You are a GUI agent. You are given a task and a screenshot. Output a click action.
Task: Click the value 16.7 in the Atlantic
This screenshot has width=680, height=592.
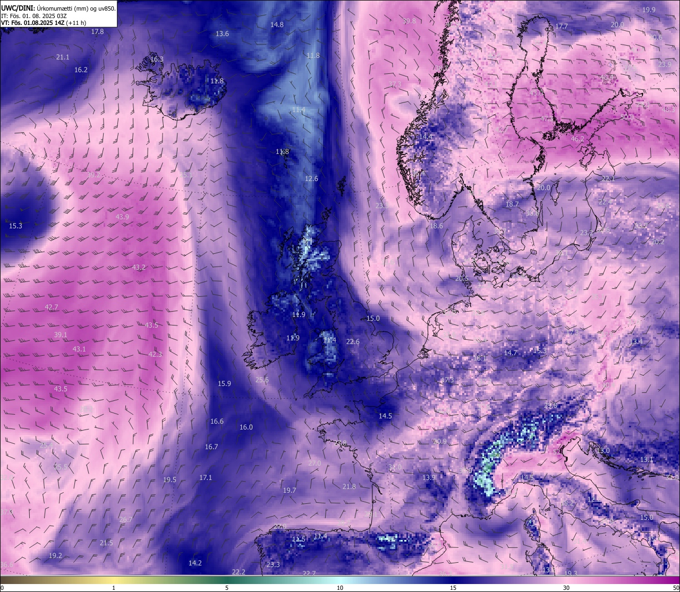[211, 447]
